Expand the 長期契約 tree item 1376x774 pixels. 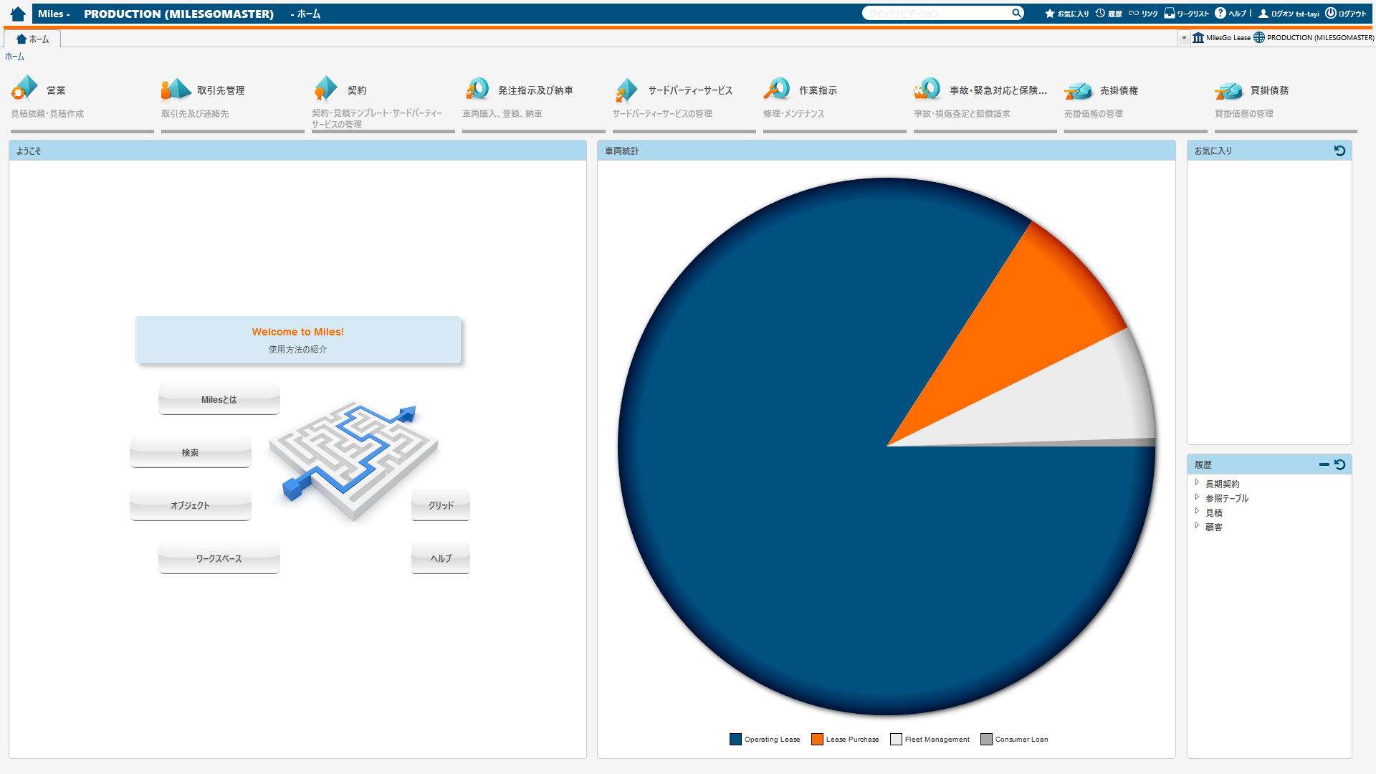1197,483
